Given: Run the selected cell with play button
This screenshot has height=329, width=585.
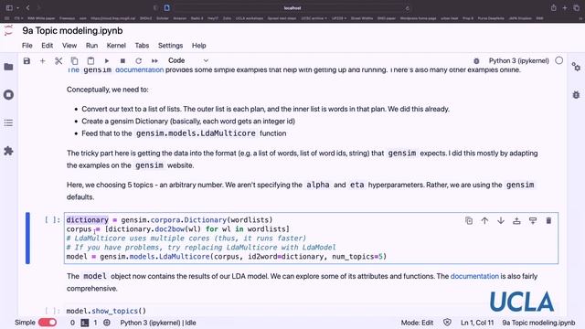Looking at the screenshot, I should (x=107, y=61).
